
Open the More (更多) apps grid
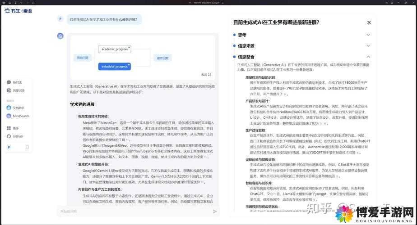tap(13, 128)
